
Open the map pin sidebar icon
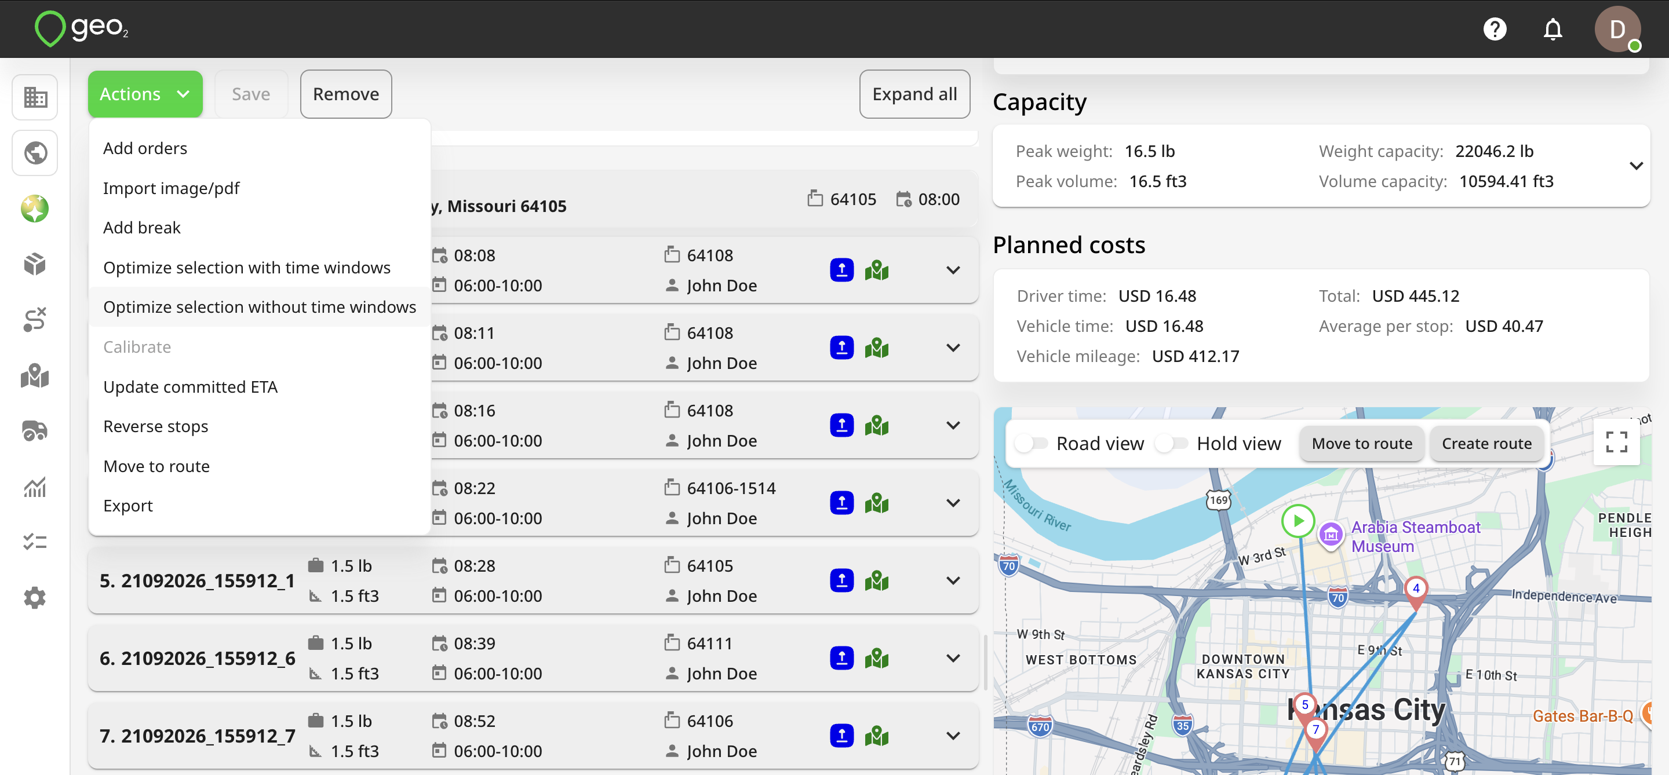coord(35,375)
